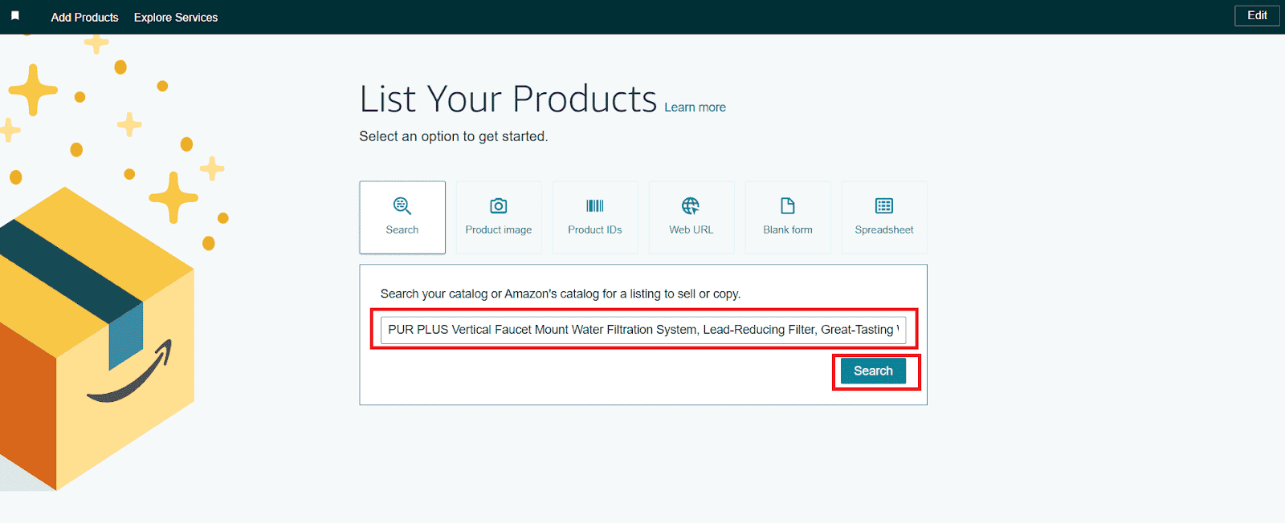Click 'Select an option to get started.' text
Image resolution: width=1285 pixels, height=523 pixels.
454,136
